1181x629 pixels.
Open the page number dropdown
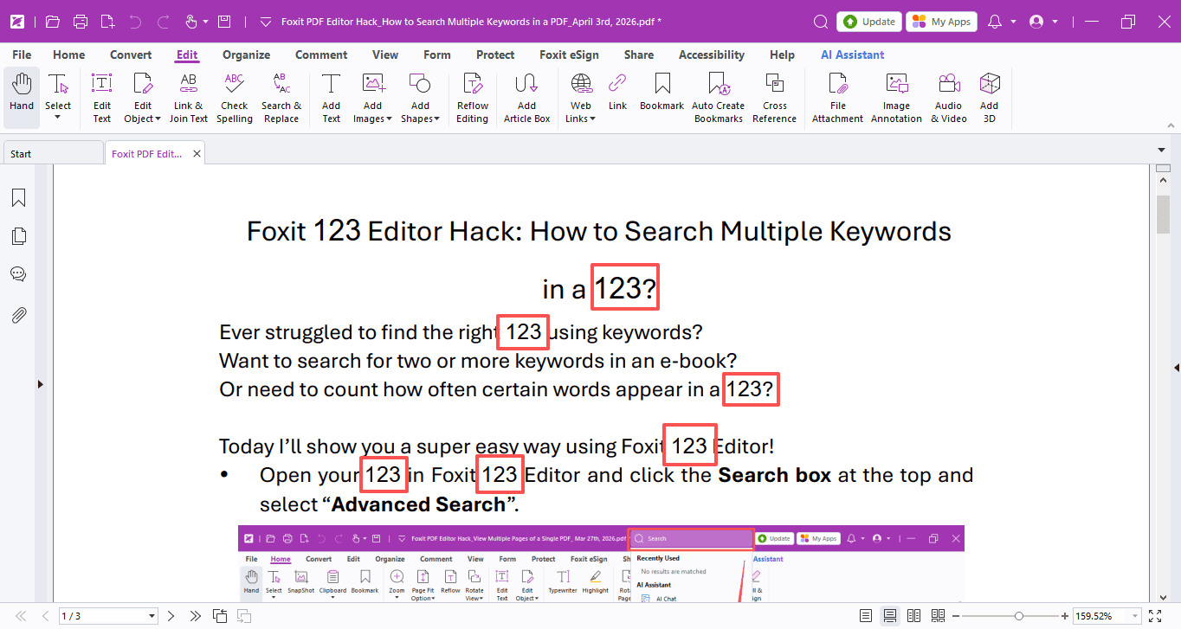pos(152,616)
